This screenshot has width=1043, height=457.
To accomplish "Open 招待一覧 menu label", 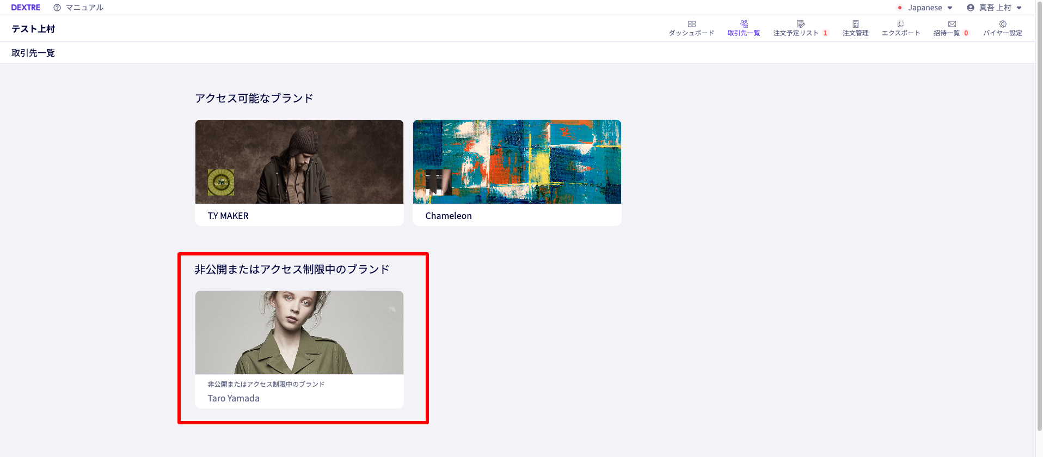I will tap(947, 33).
